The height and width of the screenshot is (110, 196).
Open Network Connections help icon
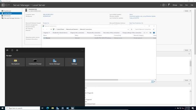(154, 33)
